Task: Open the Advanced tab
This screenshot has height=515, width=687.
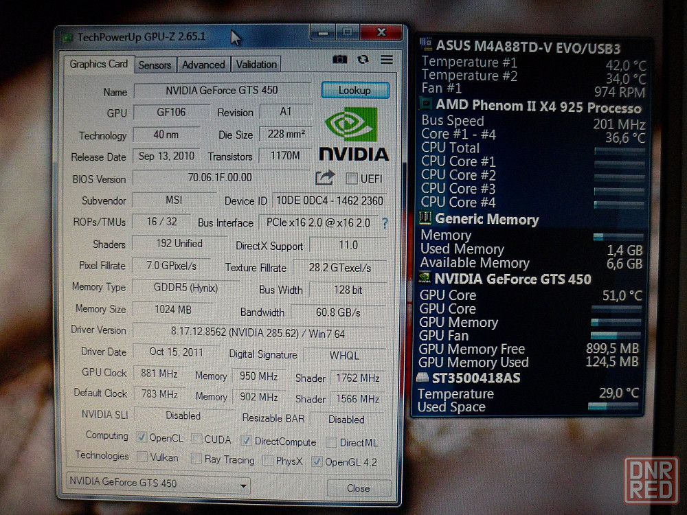Action: (x=203, y=65)
